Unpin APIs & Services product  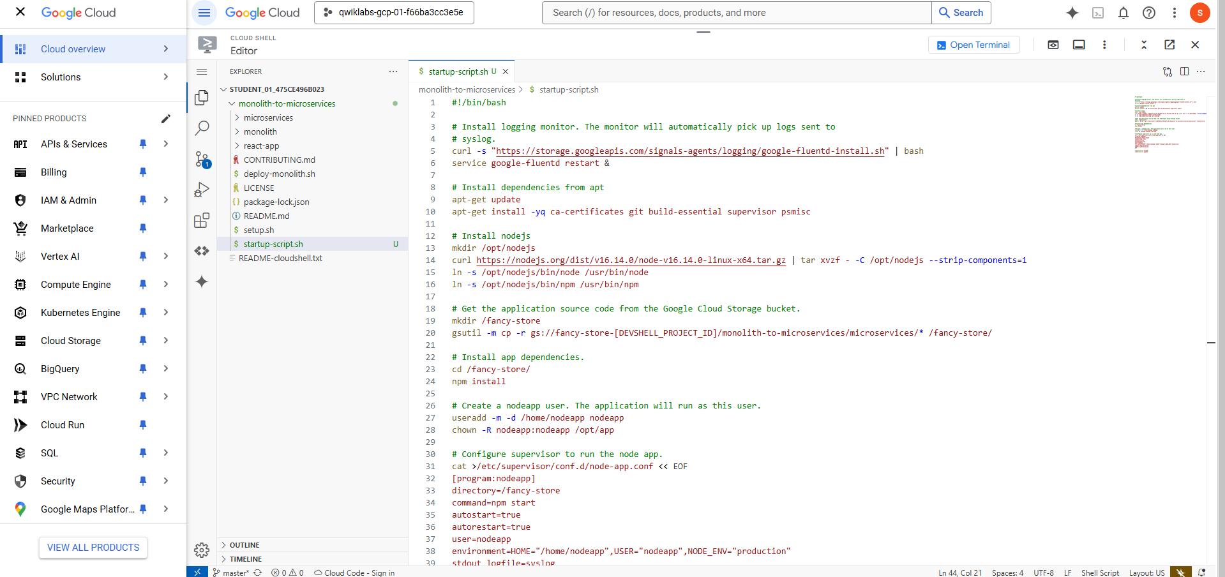[x=143, y=144]
